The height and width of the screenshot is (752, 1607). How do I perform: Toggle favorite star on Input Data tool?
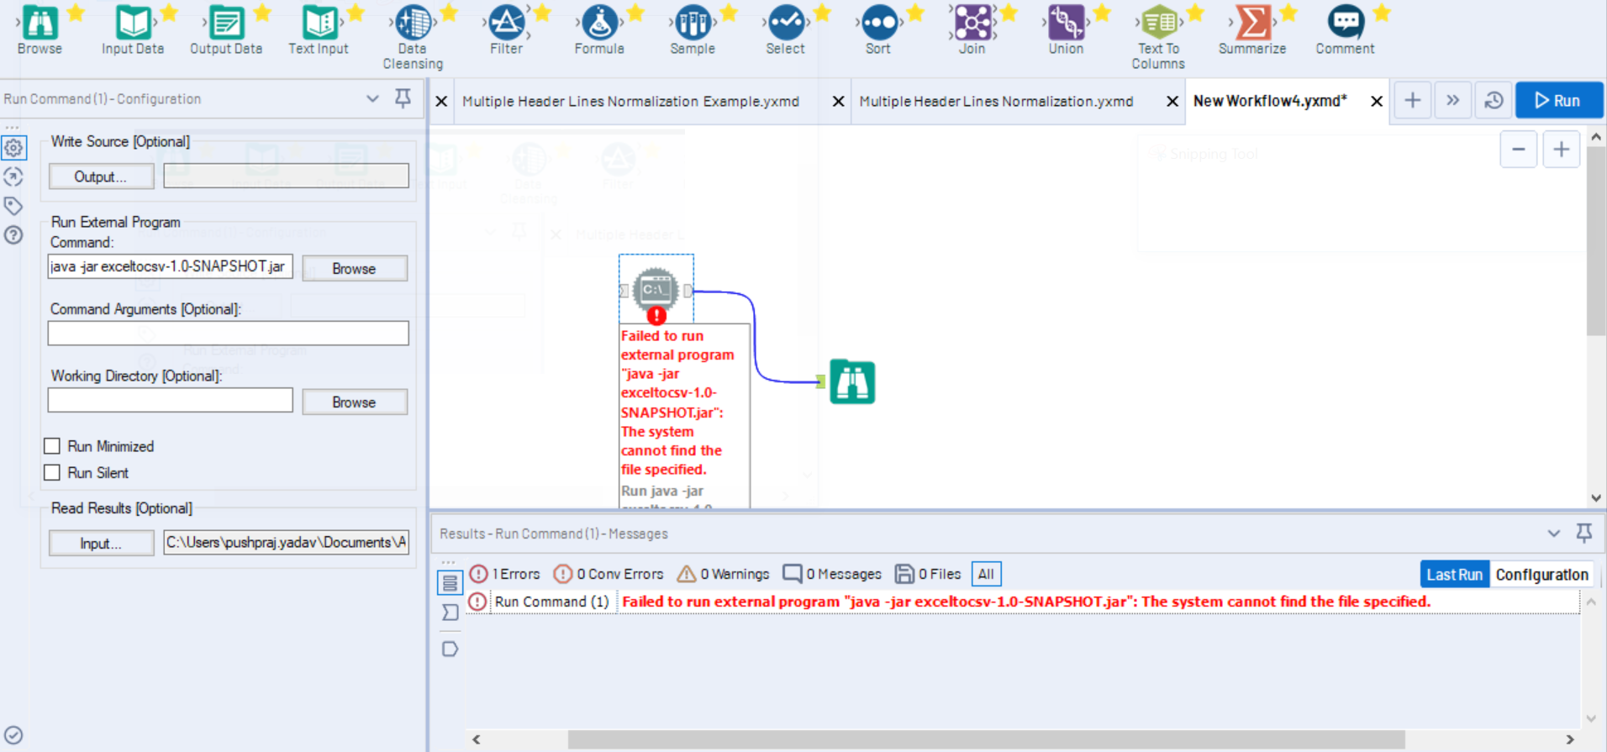click(169, 12)
